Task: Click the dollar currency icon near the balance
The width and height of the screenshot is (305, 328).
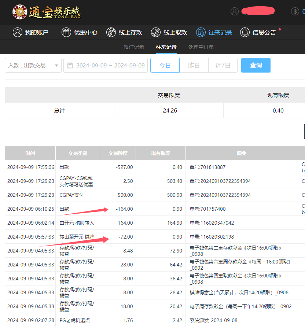Action: click(x=295, y=11)
